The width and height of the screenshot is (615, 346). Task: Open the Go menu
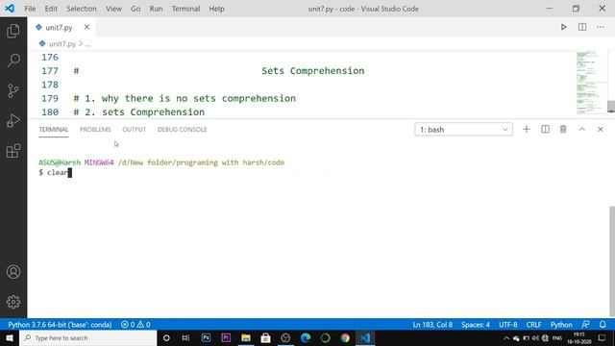pyautogui.click(x=135, y=9)
